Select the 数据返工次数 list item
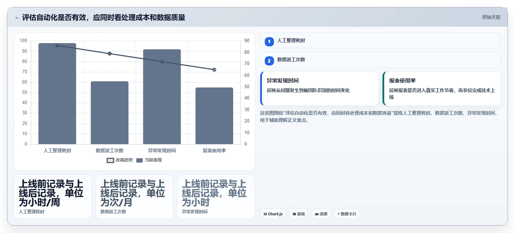 [381, 60]
